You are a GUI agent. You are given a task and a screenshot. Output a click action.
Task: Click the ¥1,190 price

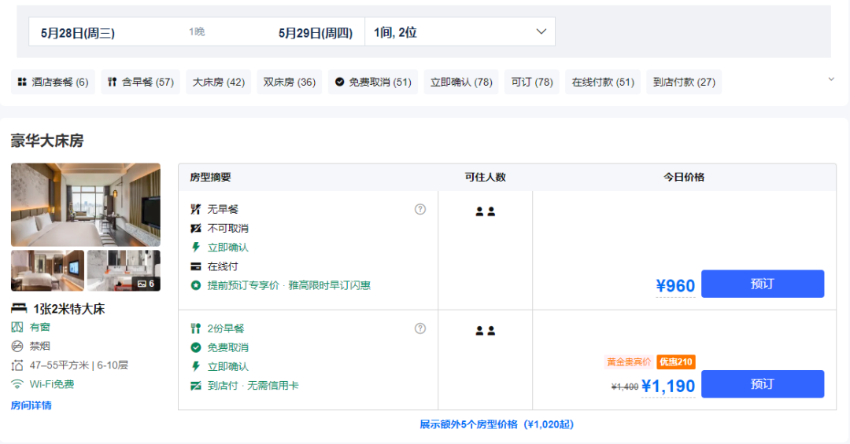(668, 386)
